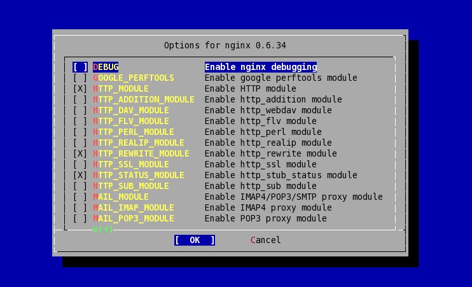This screenshot has height=287, width=472.
Task: Select the HTTP_ADDITION_MODULE label
Action: click(144, 99)
